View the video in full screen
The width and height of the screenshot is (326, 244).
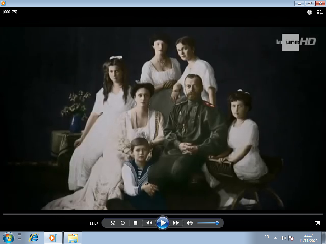click(317, 223)
